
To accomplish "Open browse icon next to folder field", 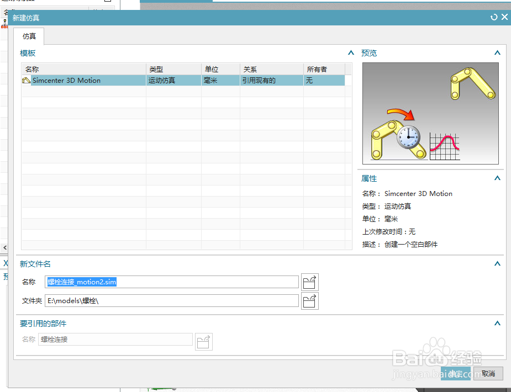I will click(309, 301).
